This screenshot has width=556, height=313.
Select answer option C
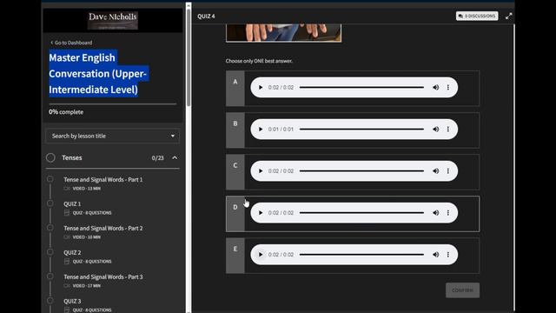click(235, 172)
